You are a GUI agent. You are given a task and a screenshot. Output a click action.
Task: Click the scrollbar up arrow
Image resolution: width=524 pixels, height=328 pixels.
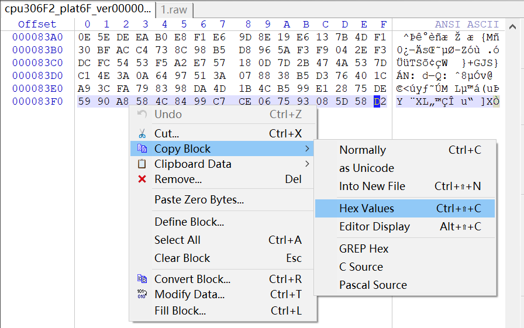tap(512, 27)
